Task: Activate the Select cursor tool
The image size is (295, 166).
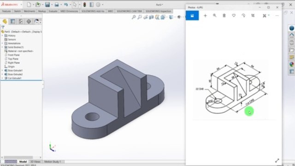Action: (75, 5)
